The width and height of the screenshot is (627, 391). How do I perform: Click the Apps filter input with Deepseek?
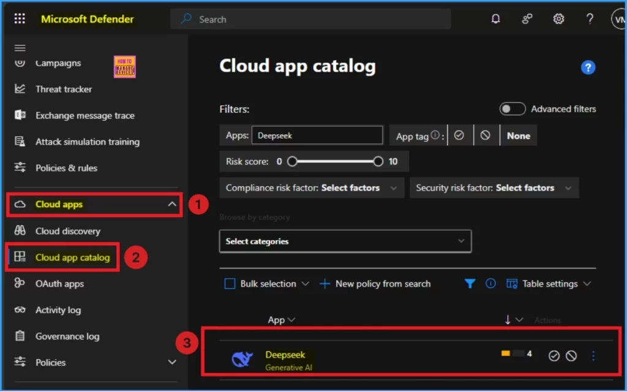pos(317,135)
